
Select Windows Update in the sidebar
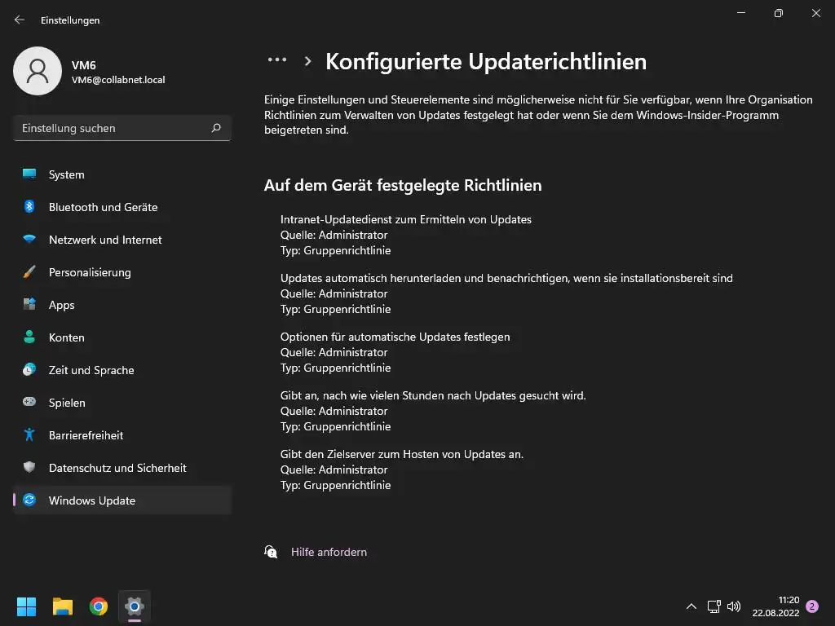(91, 500)
